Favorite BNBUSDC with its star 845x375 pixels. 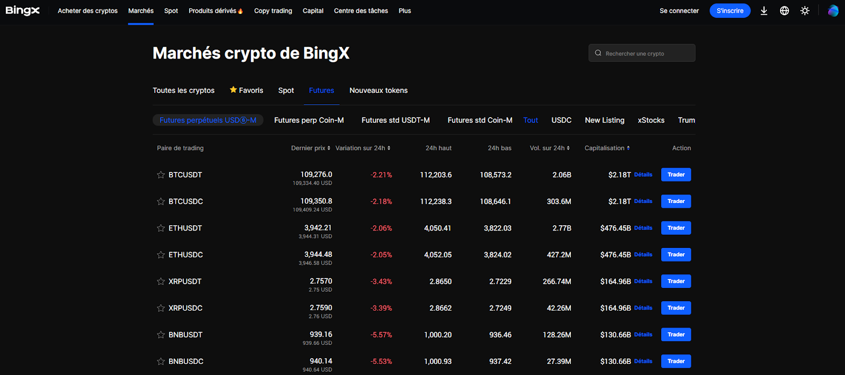161,361
